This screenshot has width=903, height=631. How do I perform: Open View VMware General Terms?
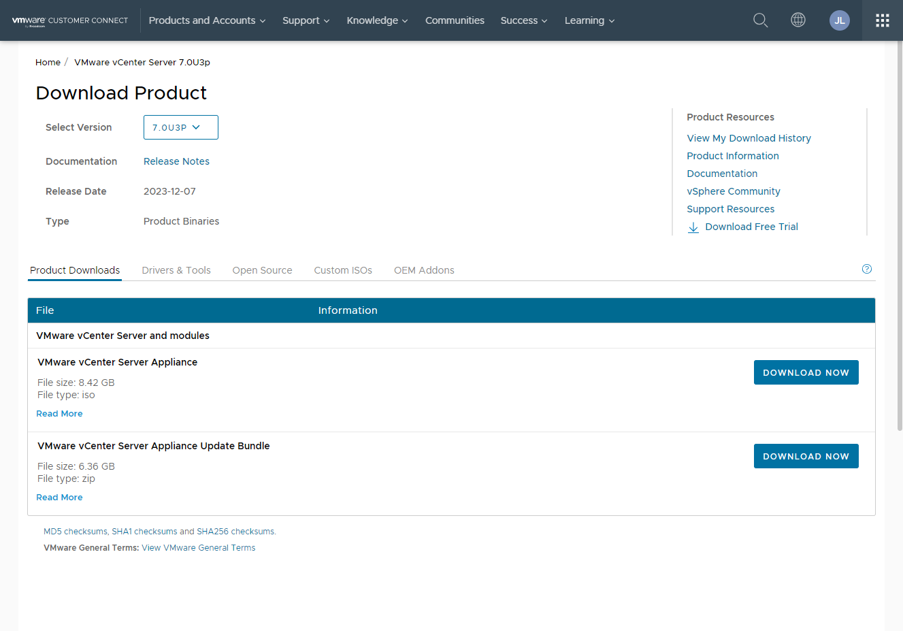199,548
